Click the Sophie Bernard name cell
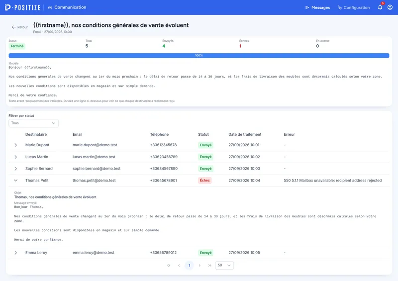Screen dimensions: 398x281 click(39, 169)
